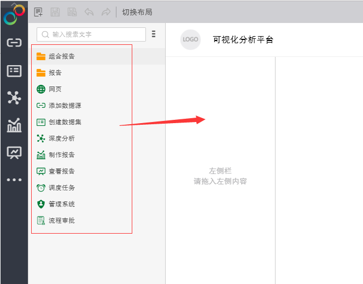Open dataset list icon in dark sidebar

(14, 71)
